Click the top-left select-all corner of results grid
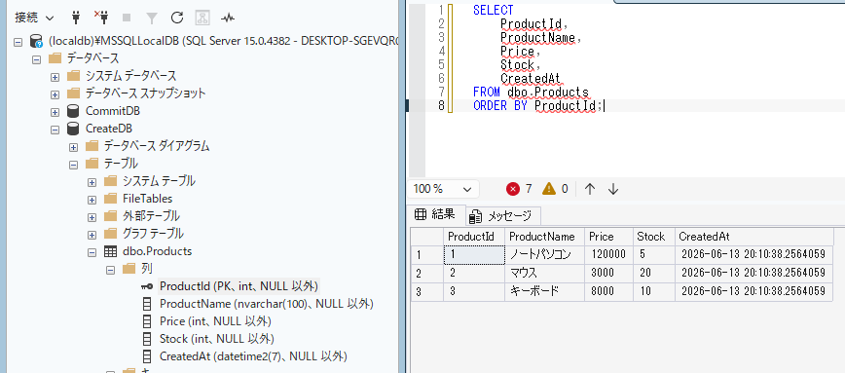This screenshot has width=845, height=373. (x=427, y=237)
